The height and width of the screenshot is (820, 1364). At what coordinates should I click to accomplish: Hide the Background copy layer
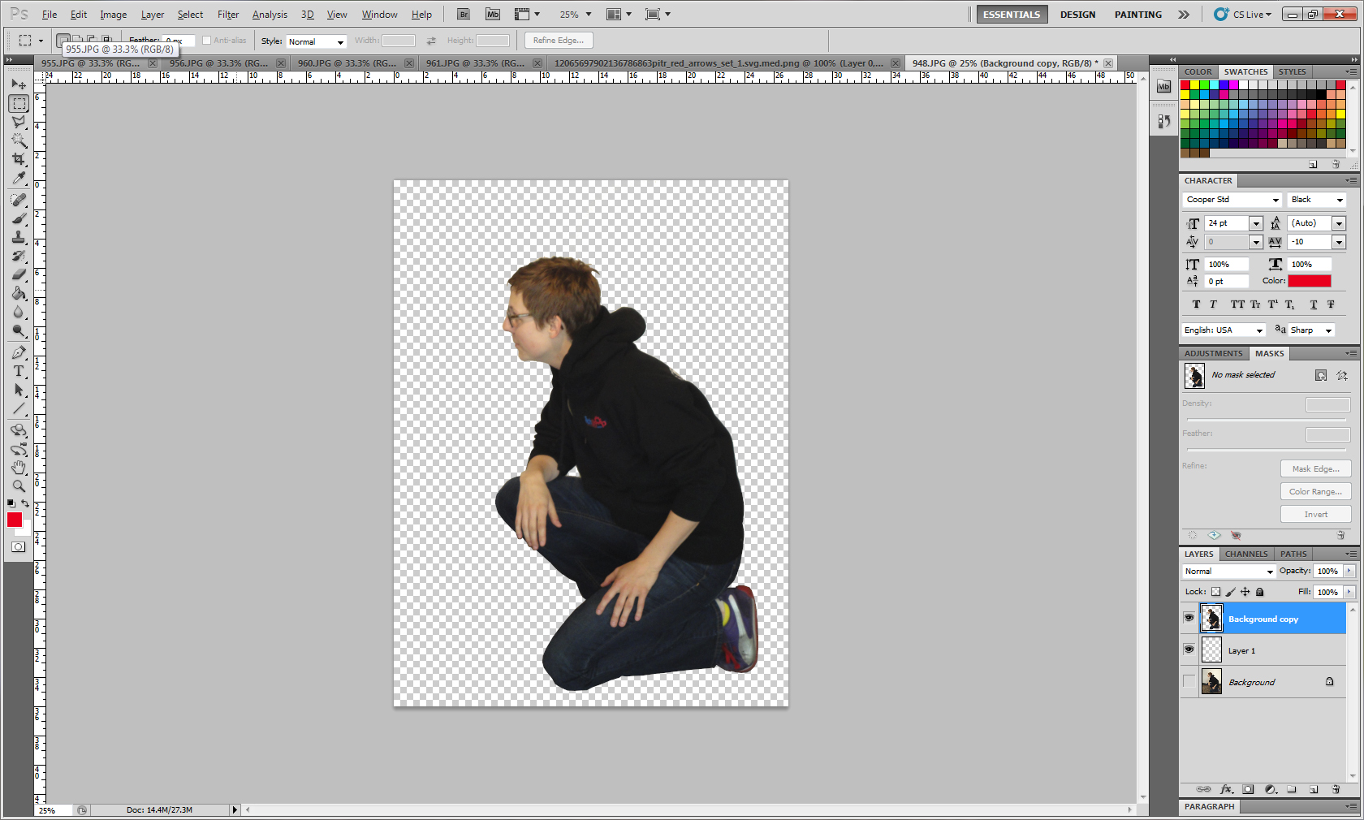coord(1189,619)
